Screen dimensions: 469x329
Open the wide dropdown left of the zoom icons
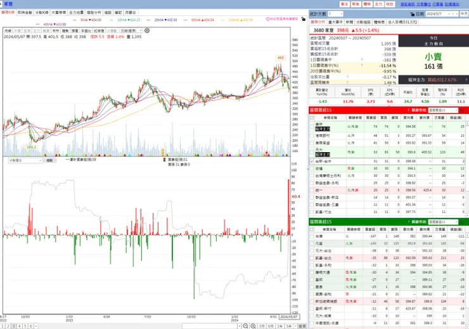click(x=212, y=326)
